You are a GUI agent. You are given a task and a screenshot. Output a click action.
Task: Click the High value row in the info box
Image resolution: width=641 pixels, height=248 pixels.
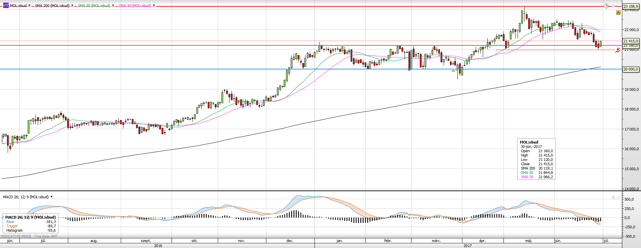click(537, 155)
